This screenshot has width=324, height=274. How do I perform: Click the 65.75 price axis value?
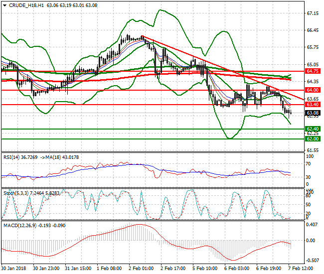(313, 47)
